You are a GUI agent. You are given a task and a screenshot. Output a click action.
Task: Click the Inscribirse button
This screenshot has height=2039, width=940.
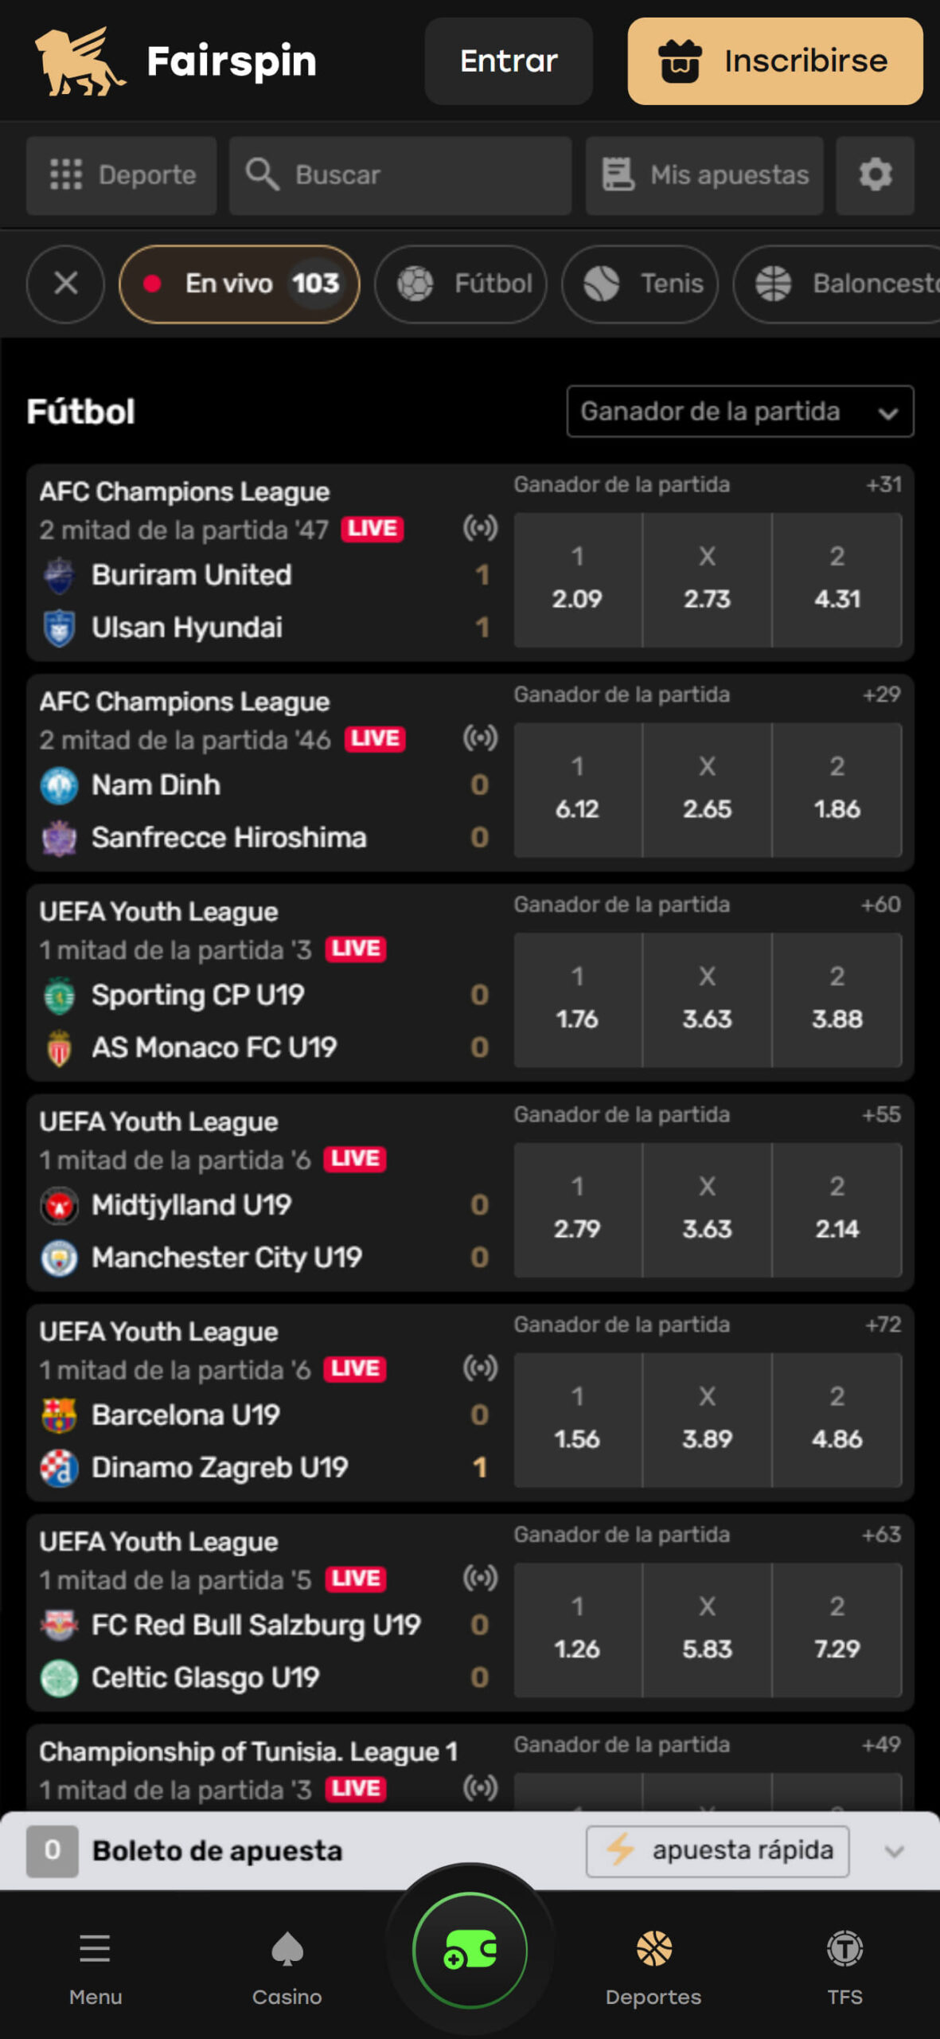774,61
